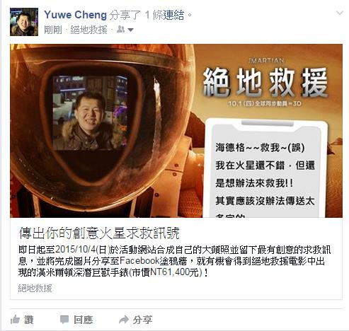Click the rescue message card in the poster
This screenshot has height=331, width=349.
click(265, 168)
